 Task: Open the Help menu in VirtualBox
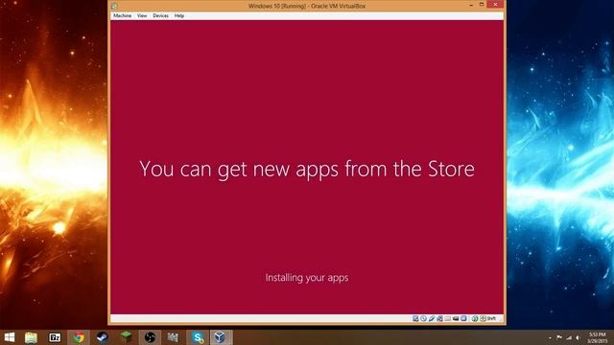pos(179,15)
